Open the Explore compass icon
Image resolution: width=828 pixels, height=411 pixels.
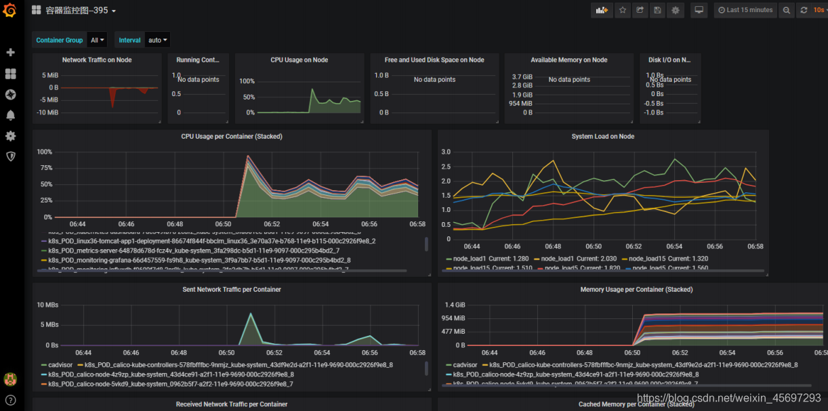coord(10,94)
